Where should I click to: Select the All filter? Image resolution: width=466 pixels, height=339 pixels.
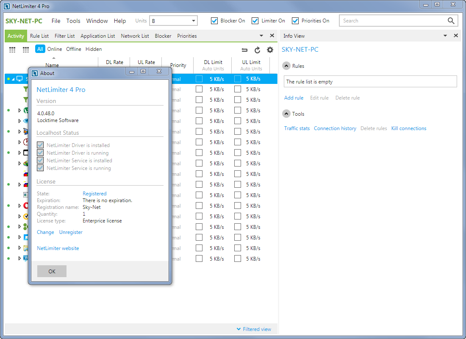coord(40,49)
